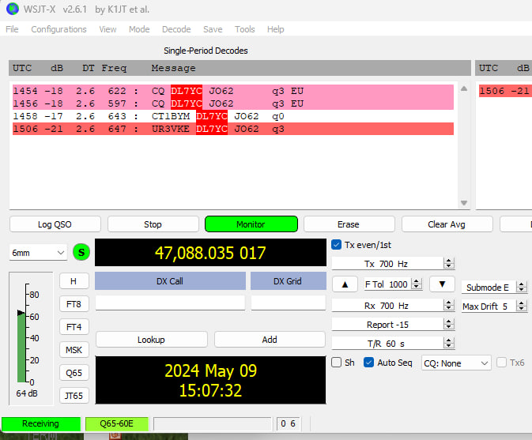Switch to FT8 mode button

pyautogui.click(x=74, y=304)
